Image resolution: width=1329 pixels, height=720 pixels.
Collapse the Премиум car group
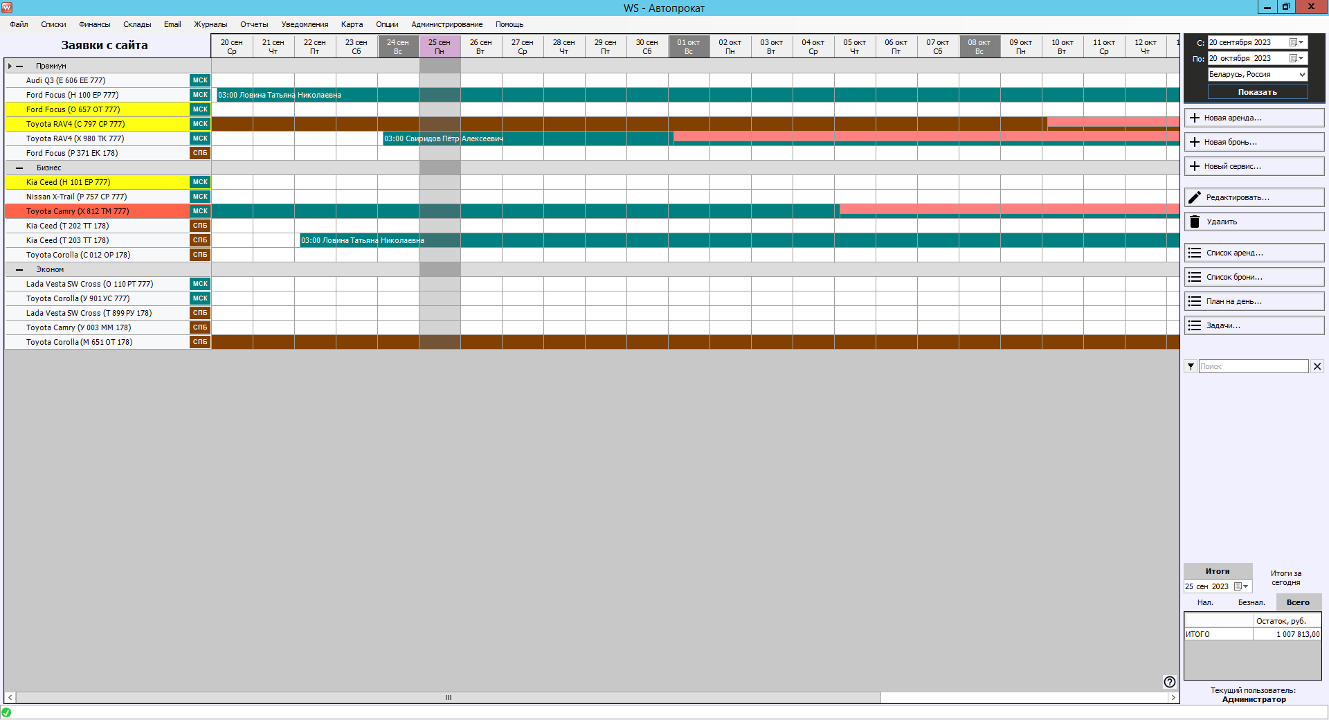click(19, 66)
